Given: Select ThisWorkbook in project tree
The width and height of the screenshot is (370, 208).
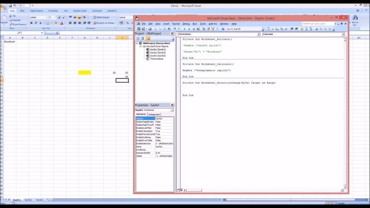Looking at the screenshot, I should pyautogui.click(x=157, y=59).
